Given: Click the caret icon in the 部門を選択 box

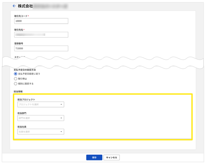Looking at the screenshot, I should tap(61, 118).
